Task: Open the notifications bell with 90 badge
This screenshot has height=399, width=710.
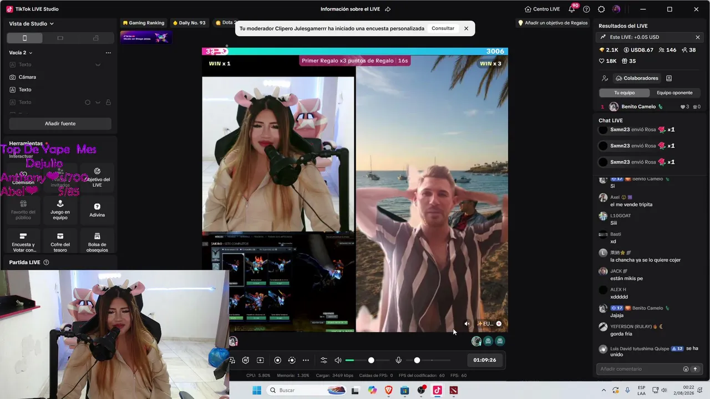Action: 572,9
